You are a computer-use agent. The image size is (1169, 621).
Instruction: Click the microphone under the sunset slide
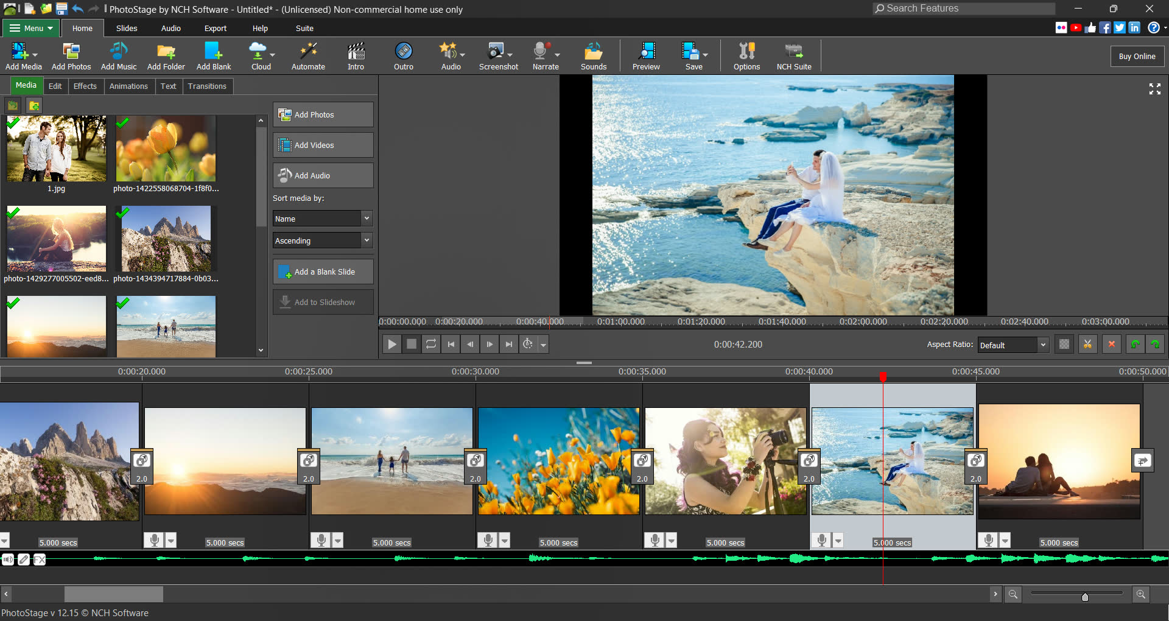155,540
